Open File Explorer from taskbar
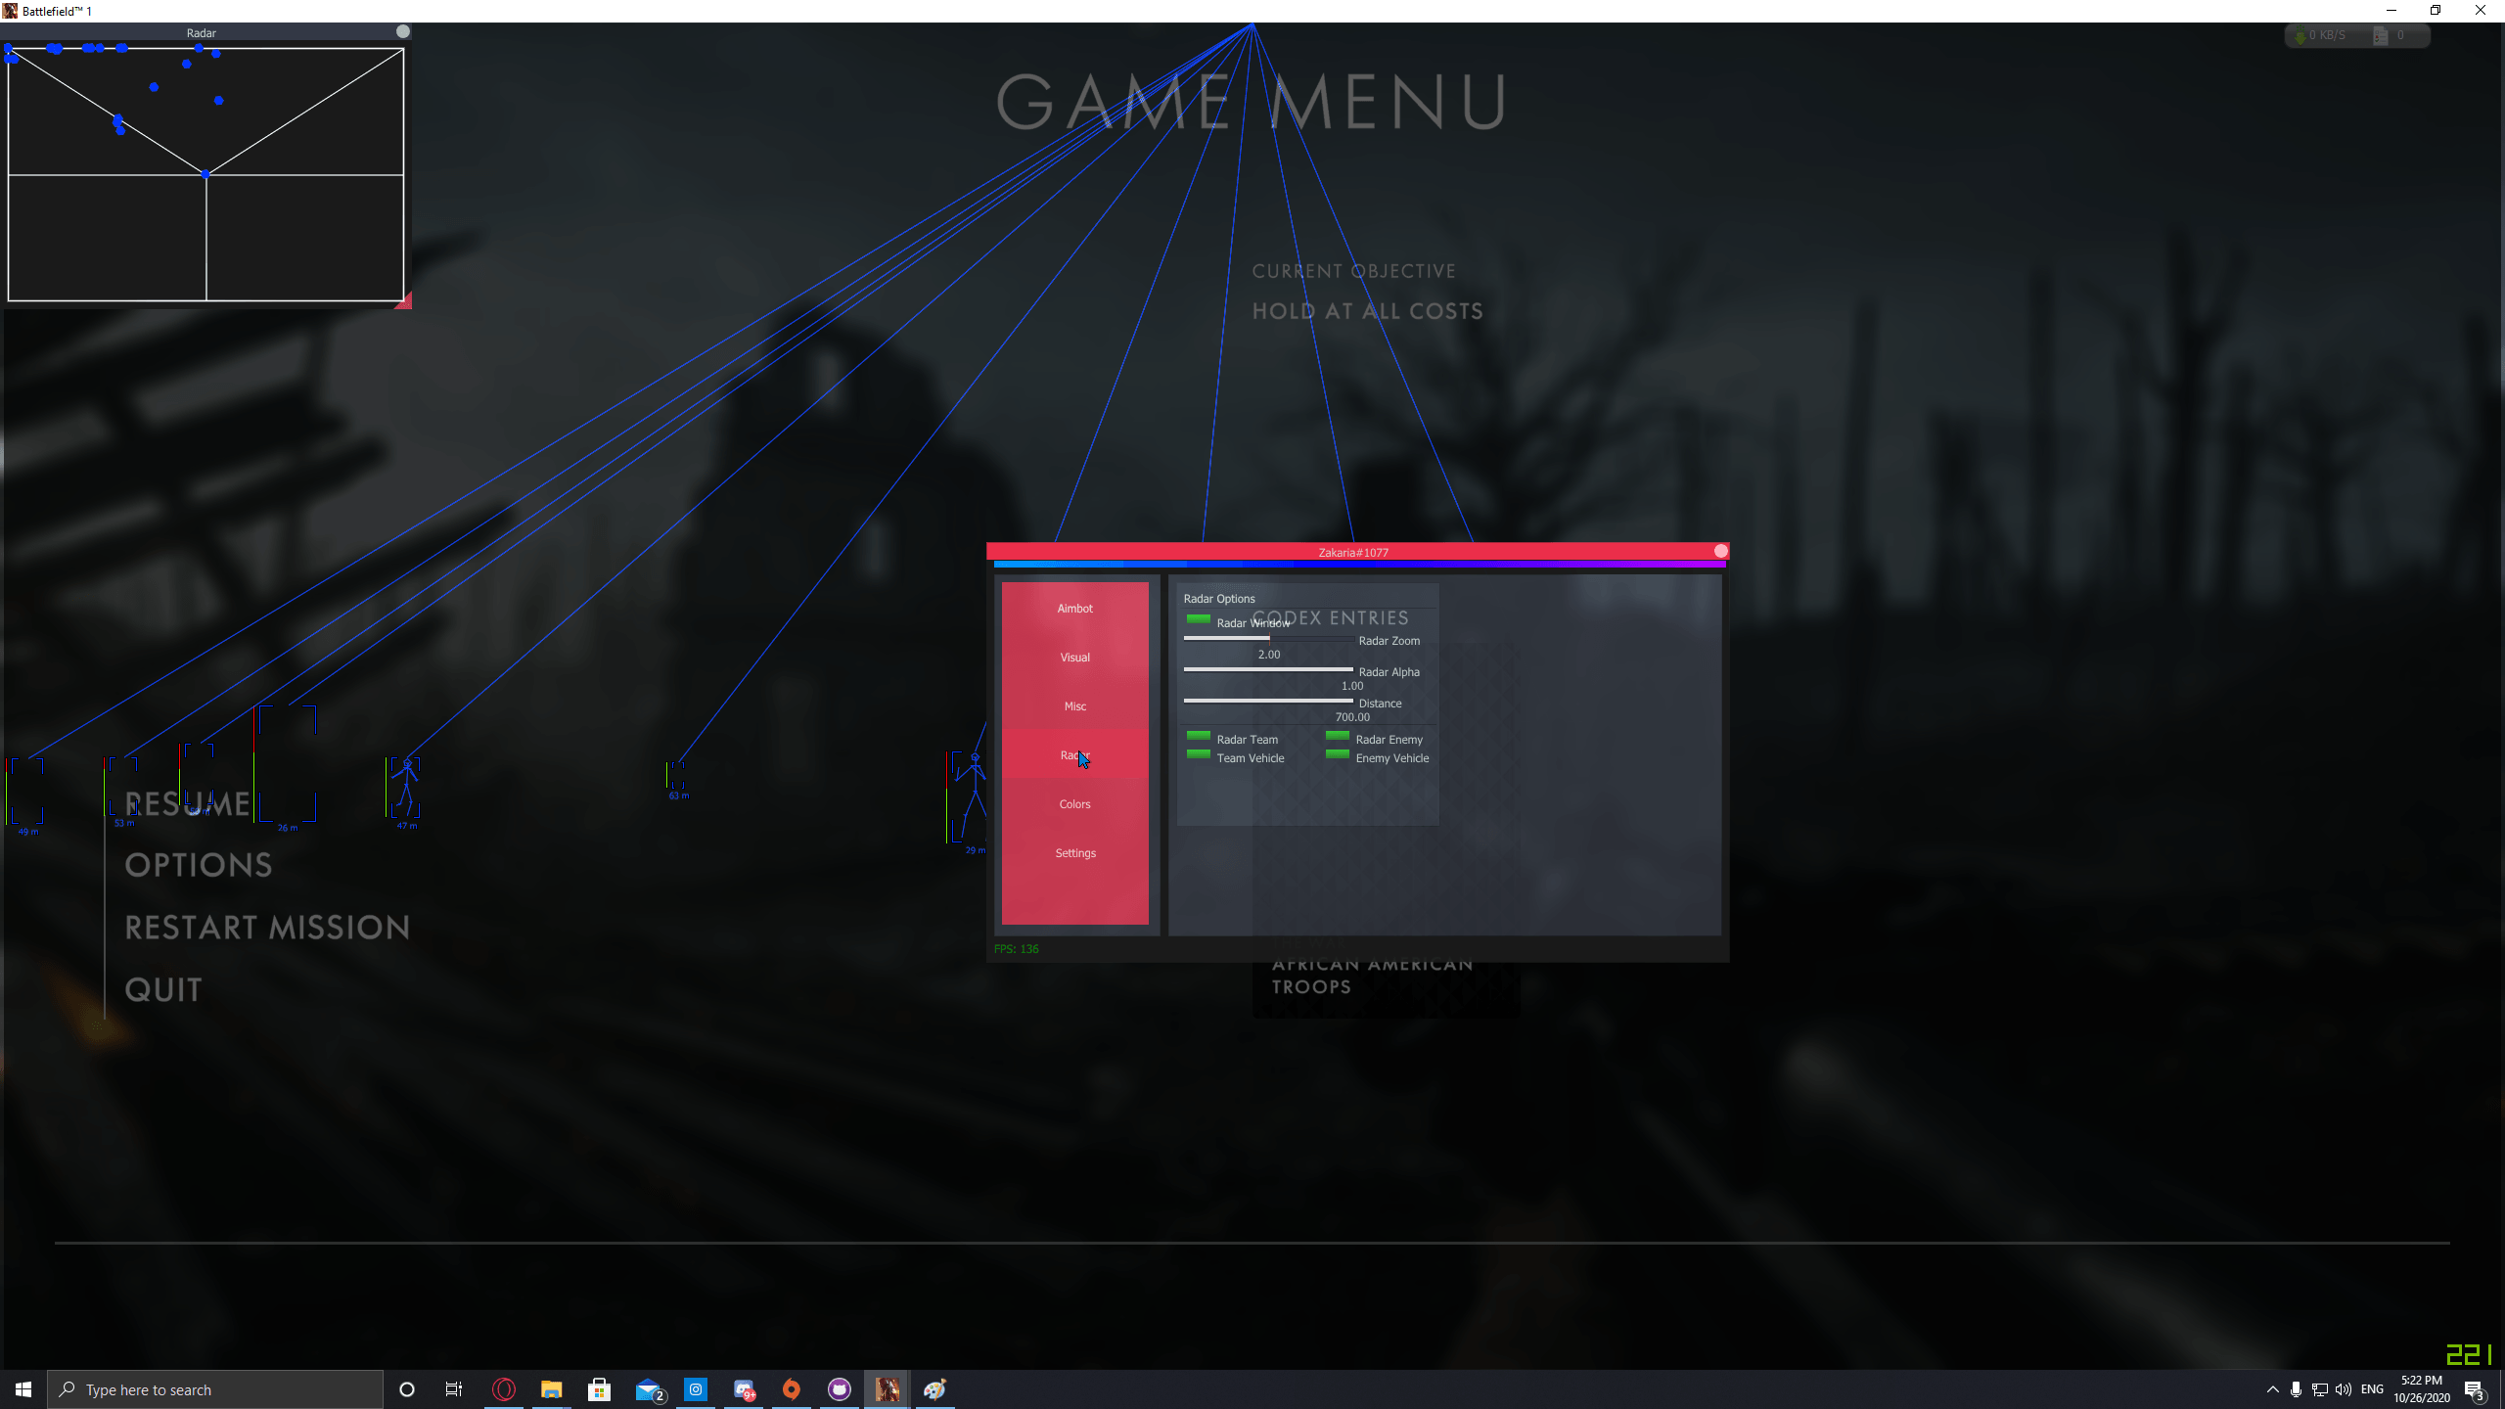The height and width of the screenshot is (1409, 2505). click(552, 1389)
